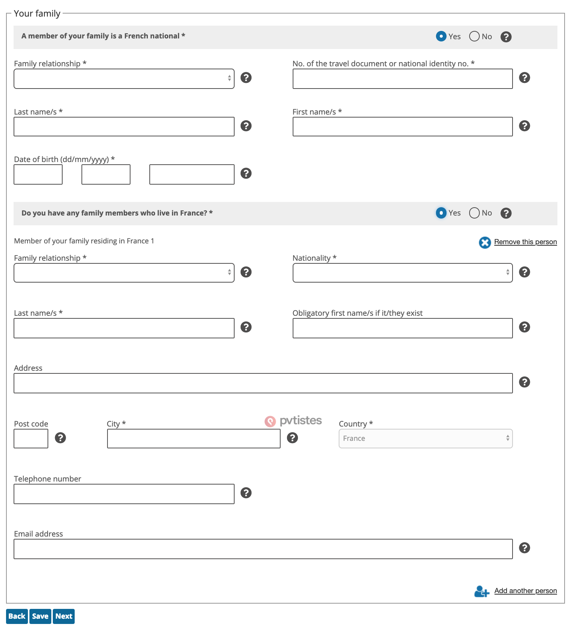Viewport: 571px width, 633px height.
Task: Show help for Date of birth
Action: 246,173
